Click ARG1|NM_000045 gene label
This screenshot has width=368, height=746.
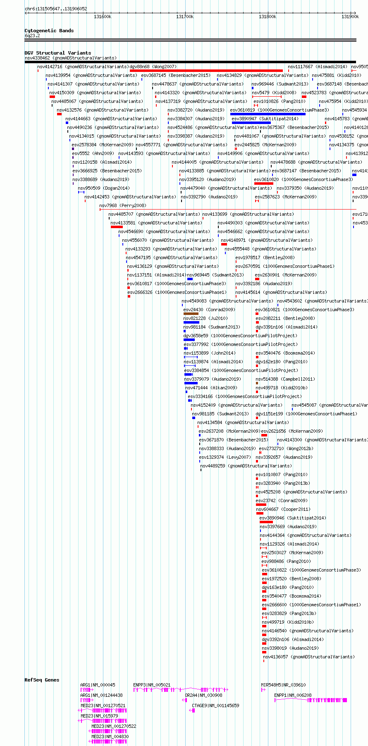click(x=98, y=685)
